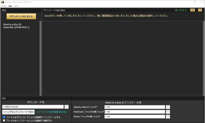Click the camera/refresh icon near オンライン
This screenshot has width=205, height=123.
(192, 10)
